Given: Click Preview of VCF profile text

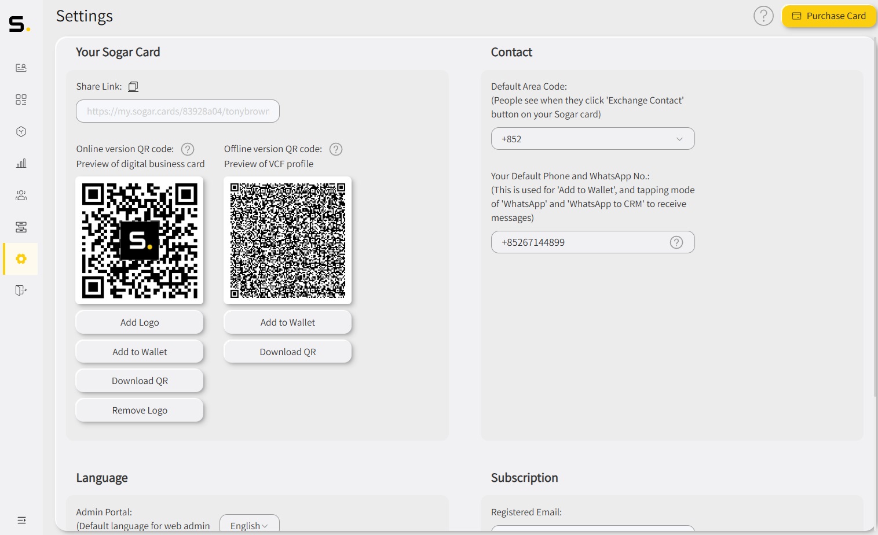Looking at the screenshot, I should pos(269,164).
